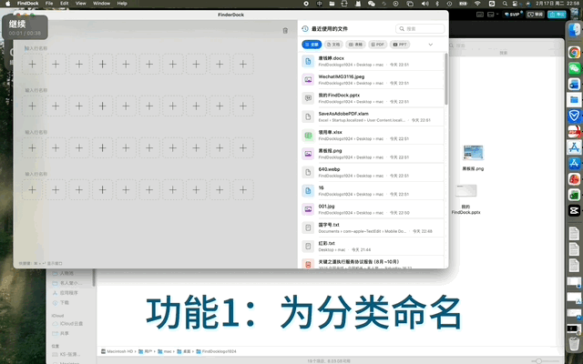Click the 红彩.txt text file icon
Screen dimensions: 583x364
coord(308,247)
